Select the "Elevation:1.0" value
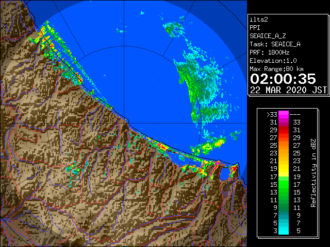The height and width of the screenshot is (247, 330). [273, 61]
